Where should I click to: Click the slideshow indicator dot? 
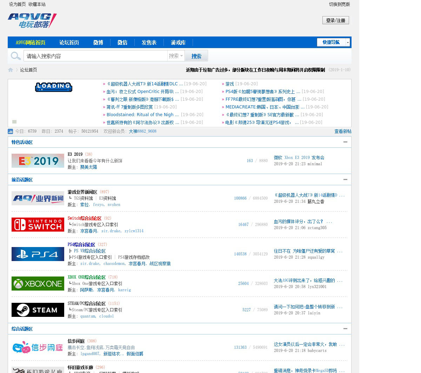pos(14,122)
